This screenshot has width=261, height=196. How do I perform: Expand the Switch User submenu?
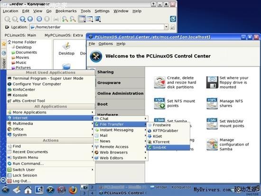tap(50, 170)
